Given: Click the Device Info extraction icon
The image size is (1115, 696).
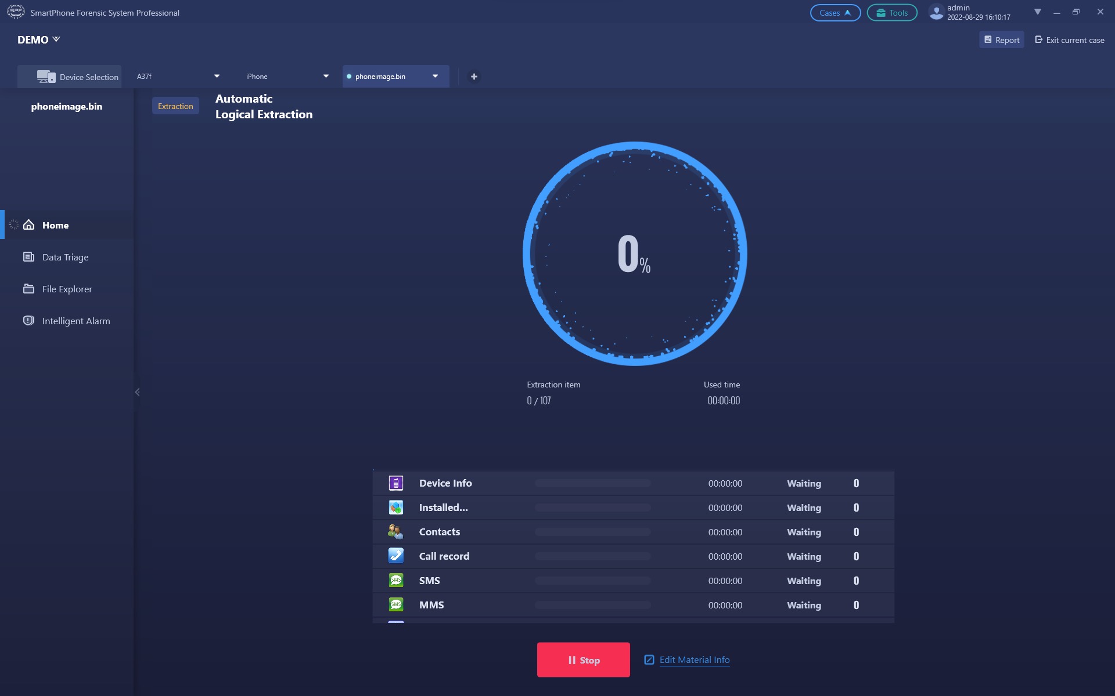Looking at the screenshot, I should 395,483.
